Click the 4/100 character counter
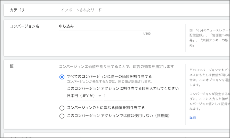230x138 pixels. [146, 33]
